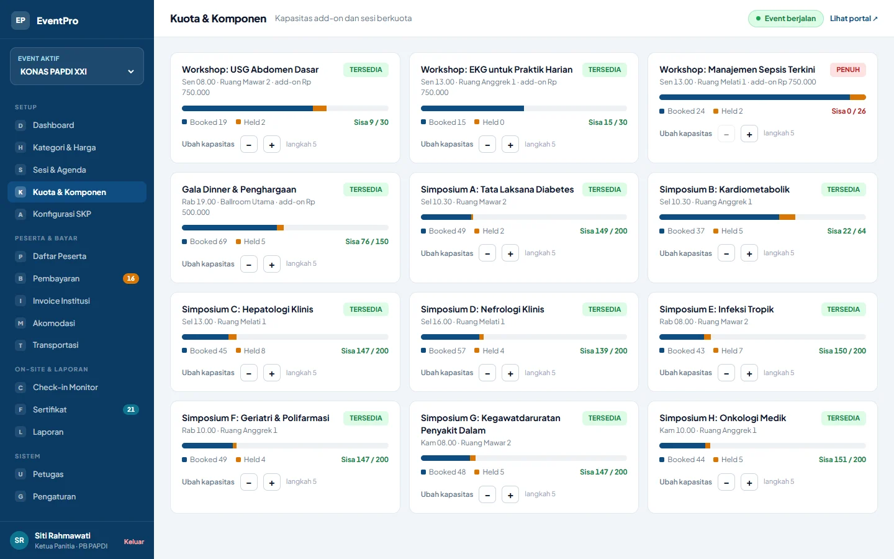Increase capacity for Workshop Manajemen Sepsis Terkini
This screenshot has width=894, height=559.
pos(749,134)
